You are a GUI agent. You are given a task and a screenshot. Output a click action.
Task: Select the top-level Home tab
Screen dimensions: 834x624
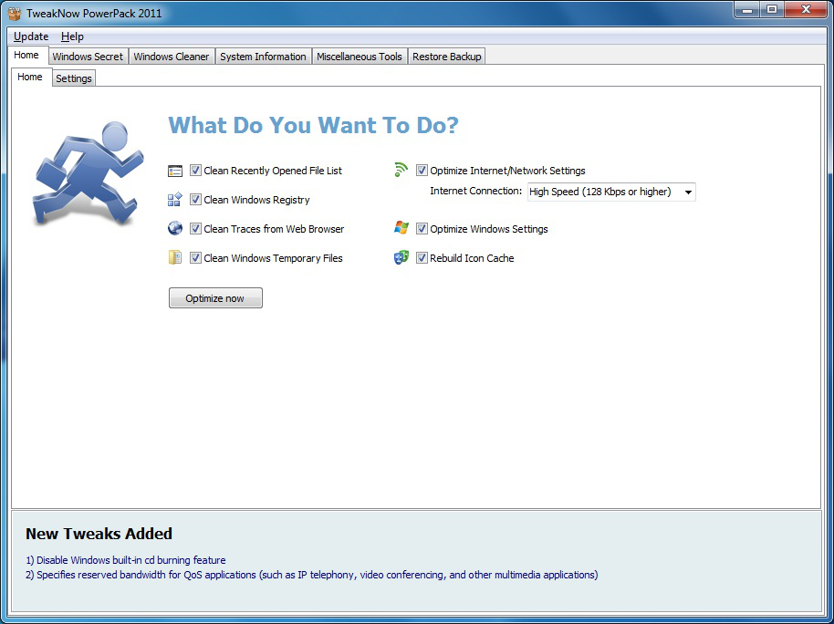click(x=26, y=56)
